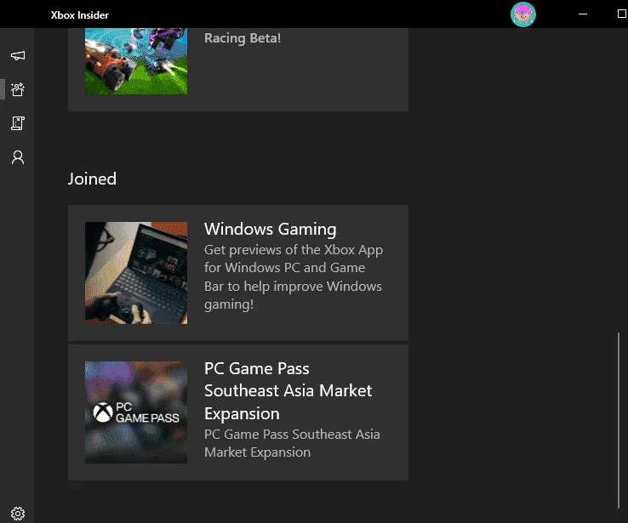Select the 'Racing Beta!' text
Screen dimensions: 628x523
click(x=243, y=38)
